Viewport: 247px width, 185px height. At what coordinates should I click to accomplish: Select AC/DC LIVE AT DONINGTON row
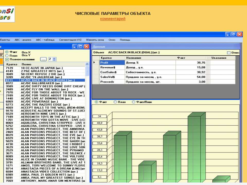pos(45,98)
